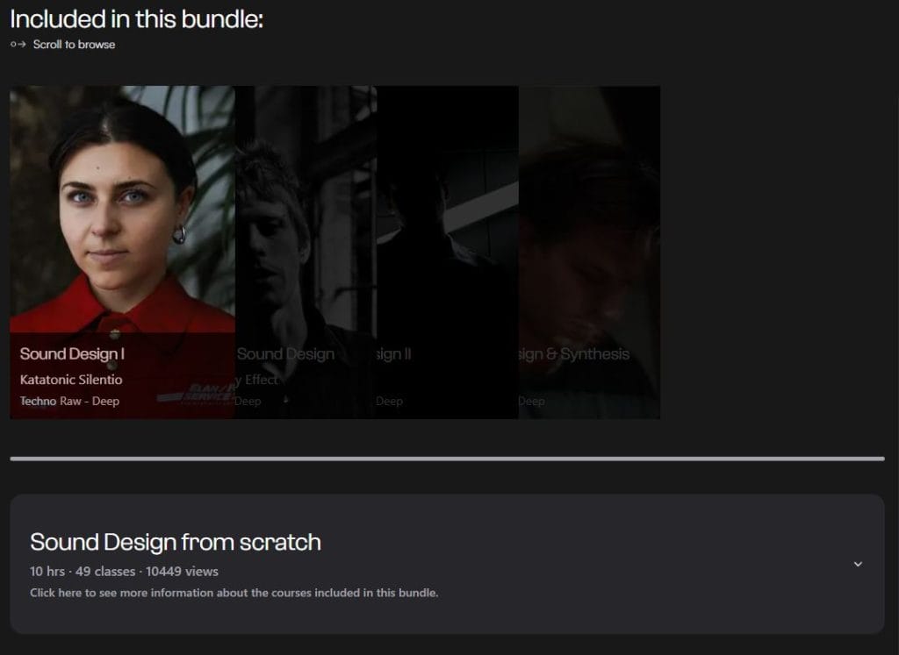The height and width of the screenshot is (655, 899).
Task: Click the "Scroll to browse" hint text
Action: click(x=74, y=44)
